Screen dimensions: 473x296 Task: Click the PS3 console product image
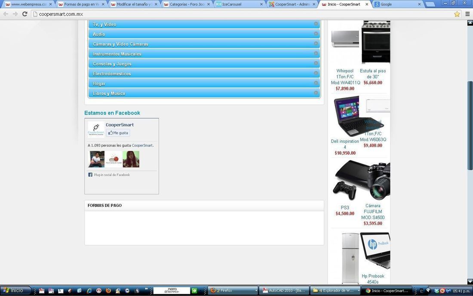tap(350, 180)
